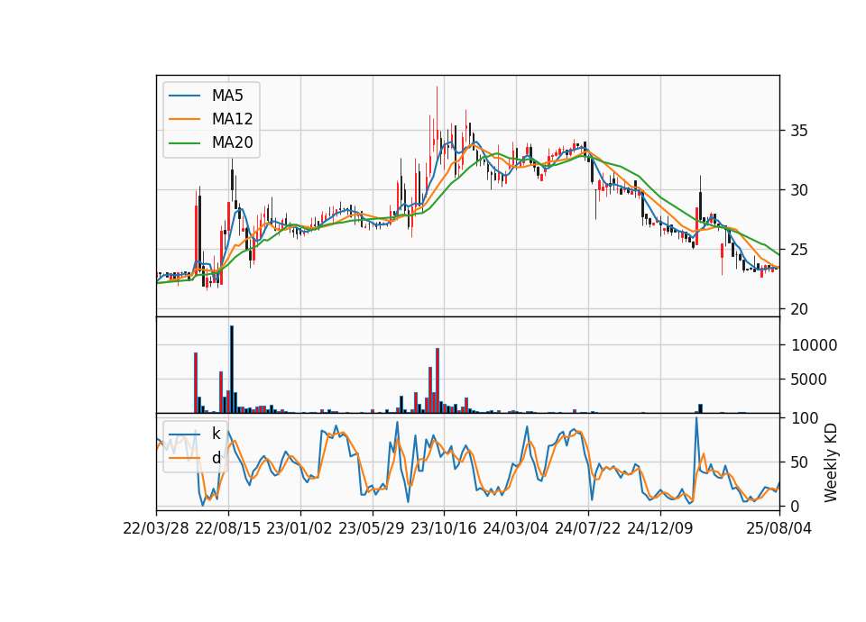Viewport: 866px width, 622px height.
Task: Click the k legend entry
Action: click(195, 434)
